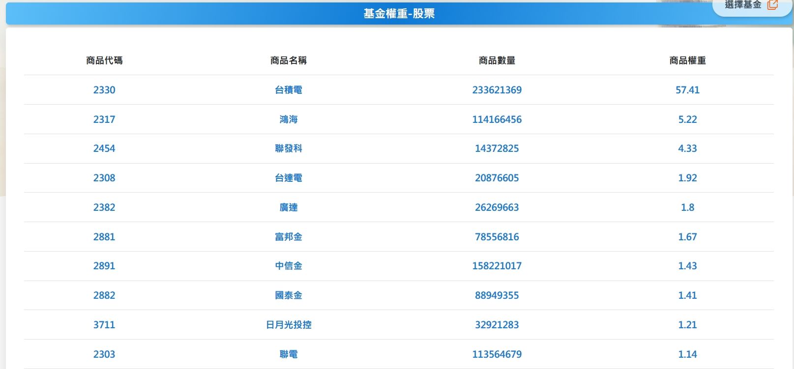This screenshot has height=369, width=794.
Task: Select stock name 日月光投控
Action: pyautogui.click(x=289, y=325)
